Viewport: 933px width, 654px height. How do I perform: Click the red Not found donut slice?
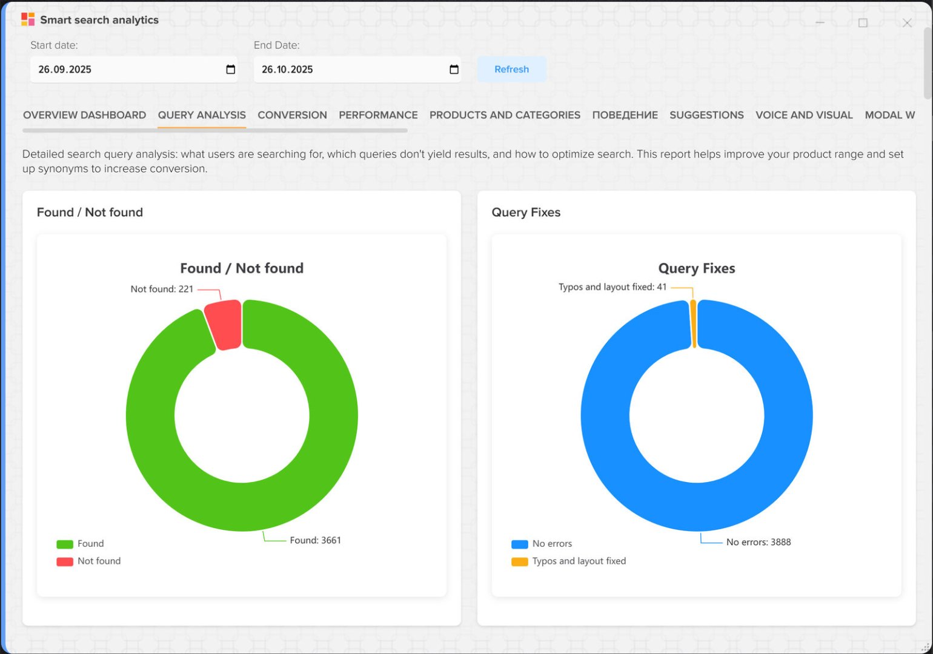[x=224, y=324]
